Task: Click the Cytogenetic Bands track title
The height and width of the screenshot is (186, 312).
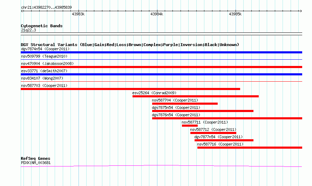Action: click(x=42, y=26)
